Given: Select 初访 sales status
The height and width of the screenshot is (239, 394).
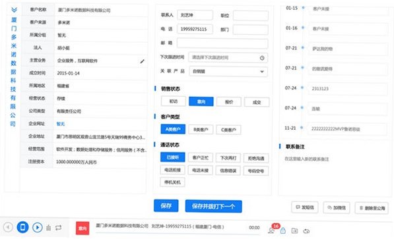Looking at the screenshot, I should coord(174,101).
